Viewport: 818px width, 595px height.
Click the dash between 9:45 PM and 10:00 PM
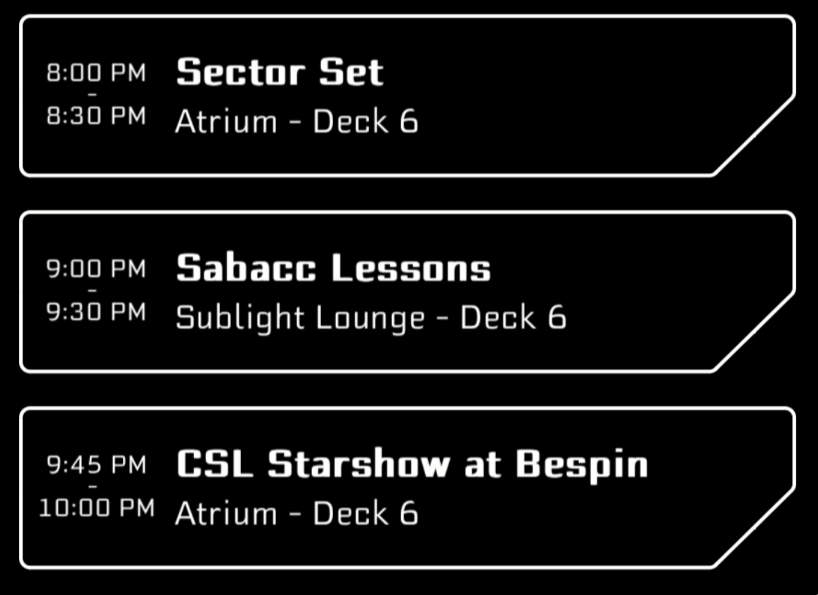click(93, 486)
